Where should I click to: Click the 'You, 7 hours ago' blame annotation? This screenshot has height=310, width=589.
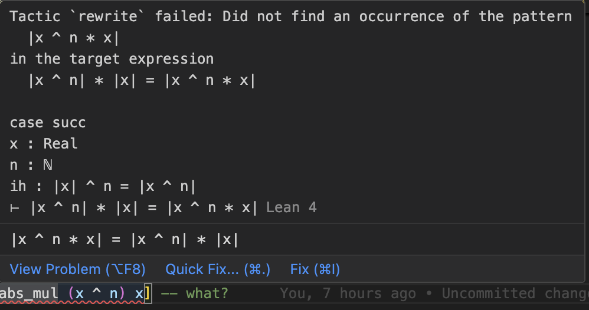[348, 293]
